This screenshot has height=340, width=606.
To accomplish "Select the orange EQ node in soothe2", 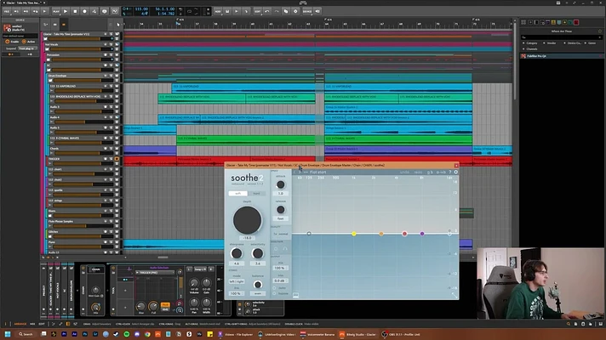I will (x=381, y=234).
